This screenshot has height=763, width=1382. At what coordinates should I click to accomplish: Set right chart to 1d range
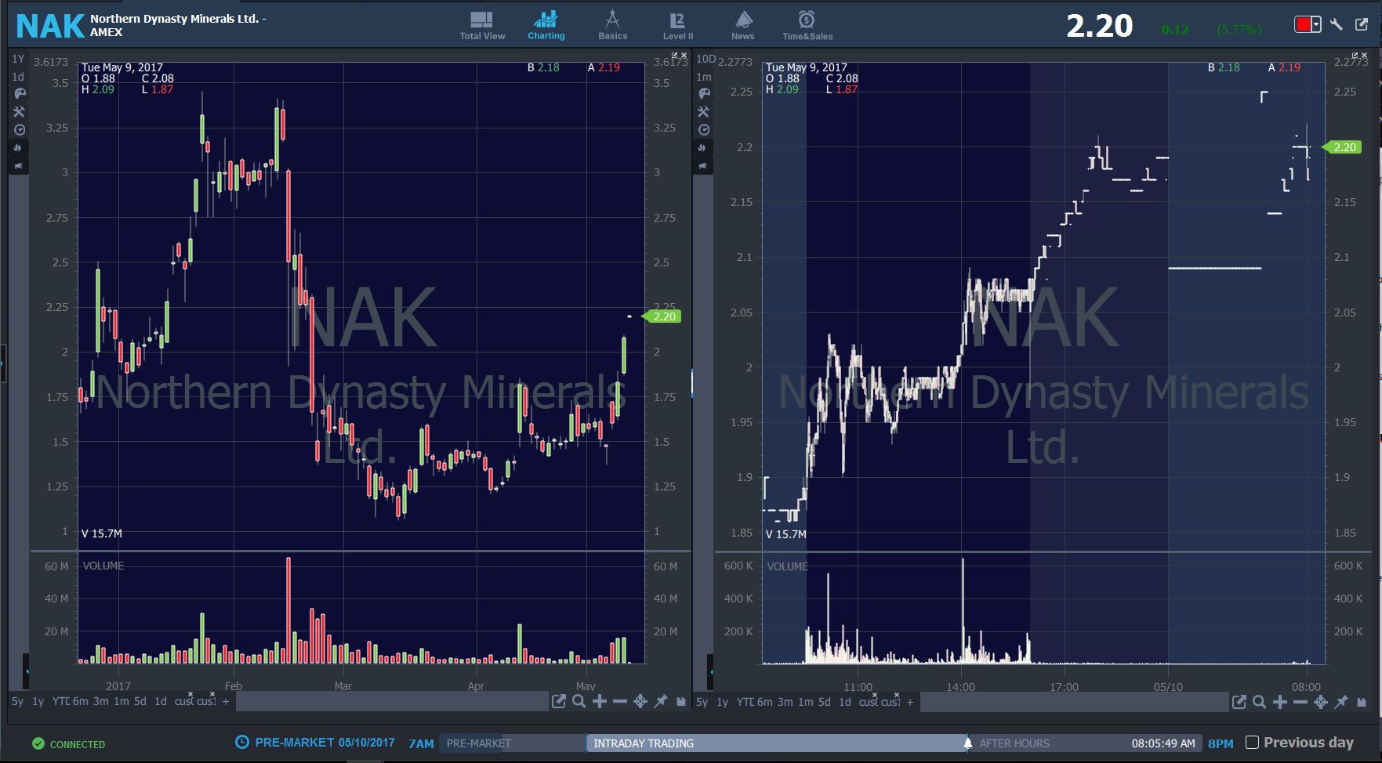pos(845,702)
